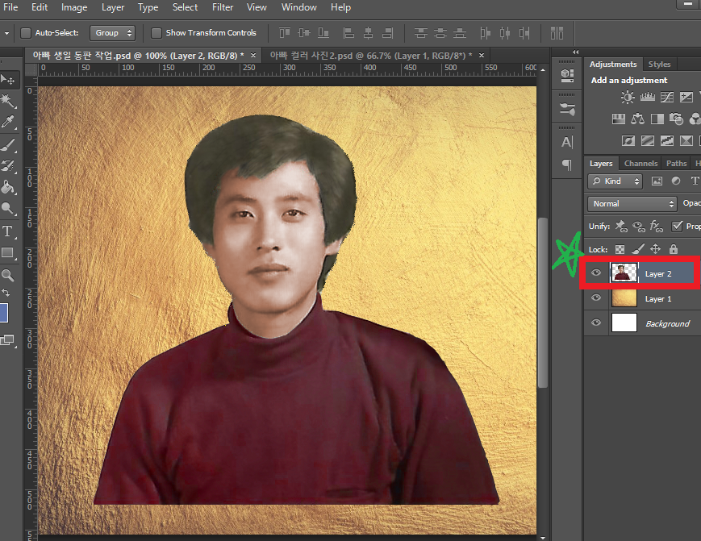The width and height of the screenshot is (701, 541).
Task: Hide the Background layer eye icon
Action: (596, 323)
